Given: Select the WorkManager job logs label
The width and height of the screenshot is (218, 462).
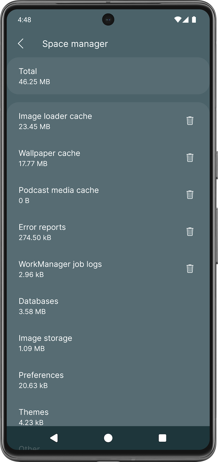Looking at the screenshot, I should tap(60, 264).
